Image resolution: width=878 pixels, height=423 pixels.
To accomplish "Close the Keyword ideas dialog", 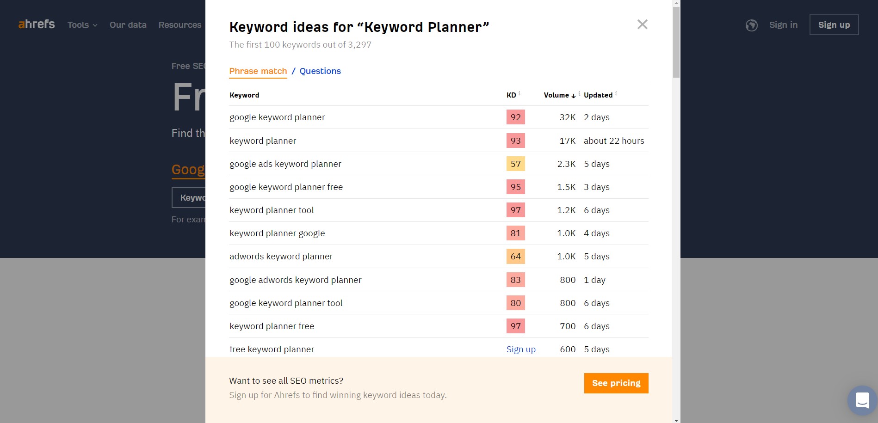I will click(642, 25).
